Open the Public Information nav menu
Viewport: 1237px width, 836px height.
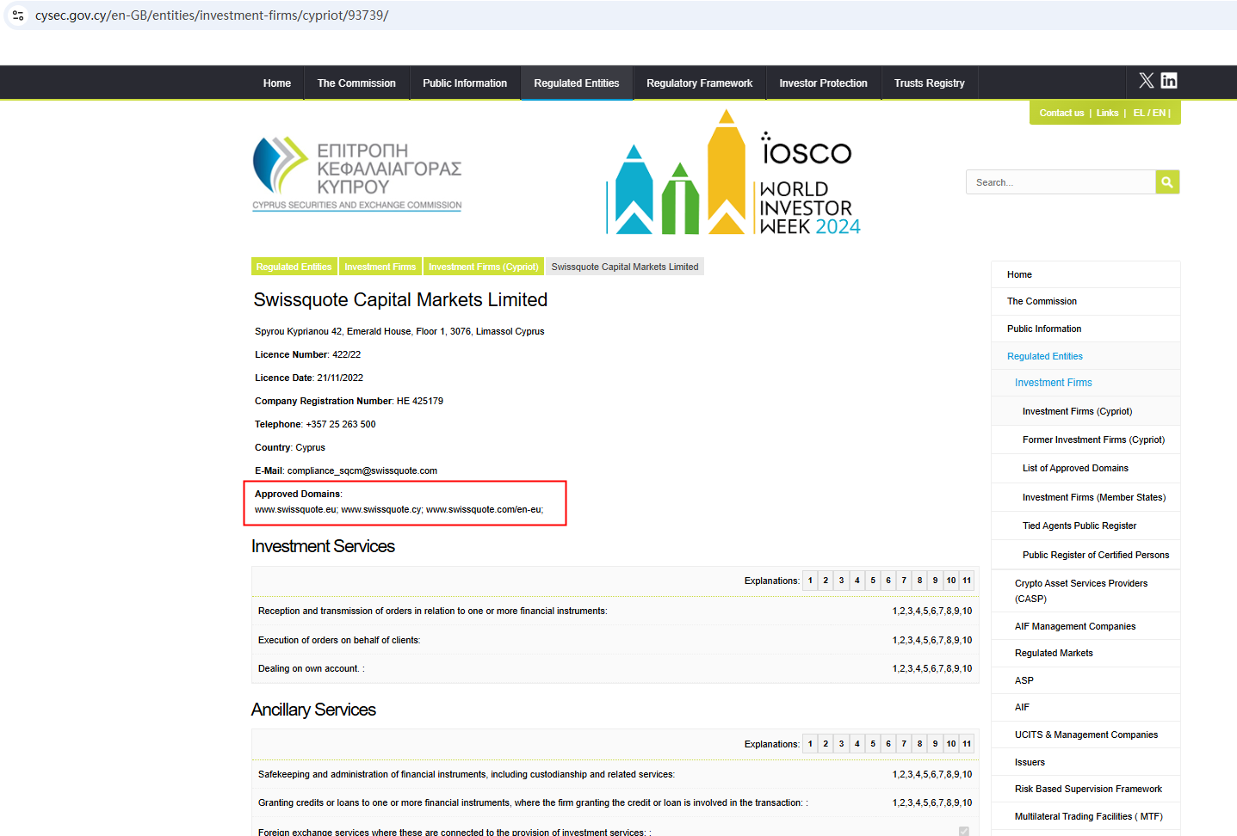(464, 83)
